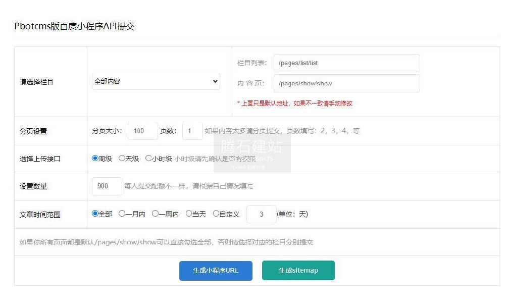Image resolution: width=505 pixels, height=306 pixels.
Task: Select the 一周内 time range radio
Action: 155,214
